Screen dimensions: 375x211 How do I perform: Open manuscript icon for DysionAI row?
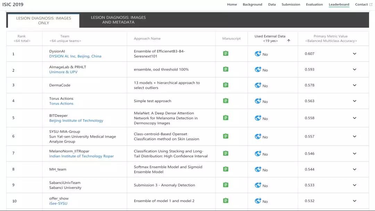pyautogui.click(x=226, y=53)
